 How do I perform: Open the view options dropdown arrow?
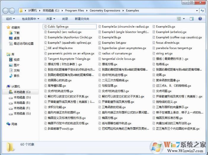[x=184, y=19]
